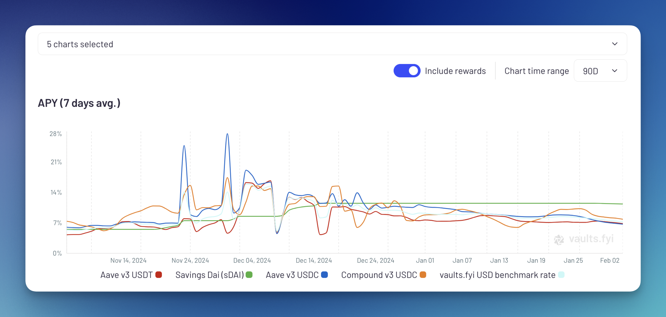Viewport: 666px width, 317px height.
Task: Click the Nov 14, 2024 axis label
Action: pos(128,260)
